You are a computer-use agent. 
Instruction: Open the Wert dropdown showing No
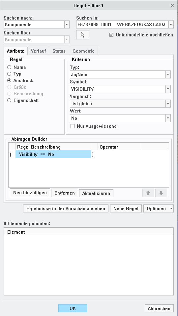[x=168, y=118]
